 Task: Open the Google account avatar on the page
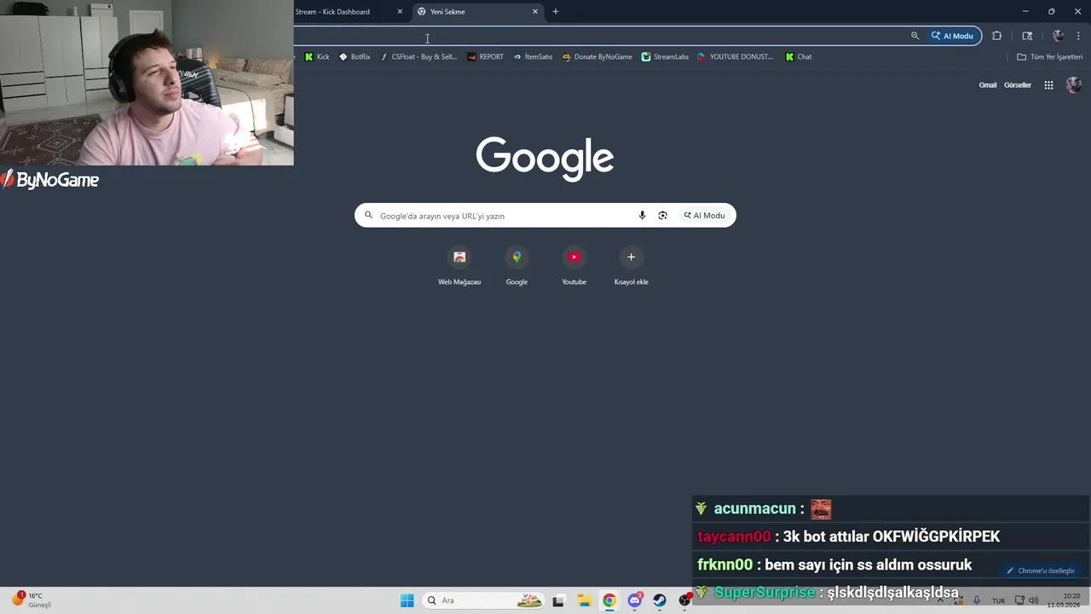coord(1074,85)
